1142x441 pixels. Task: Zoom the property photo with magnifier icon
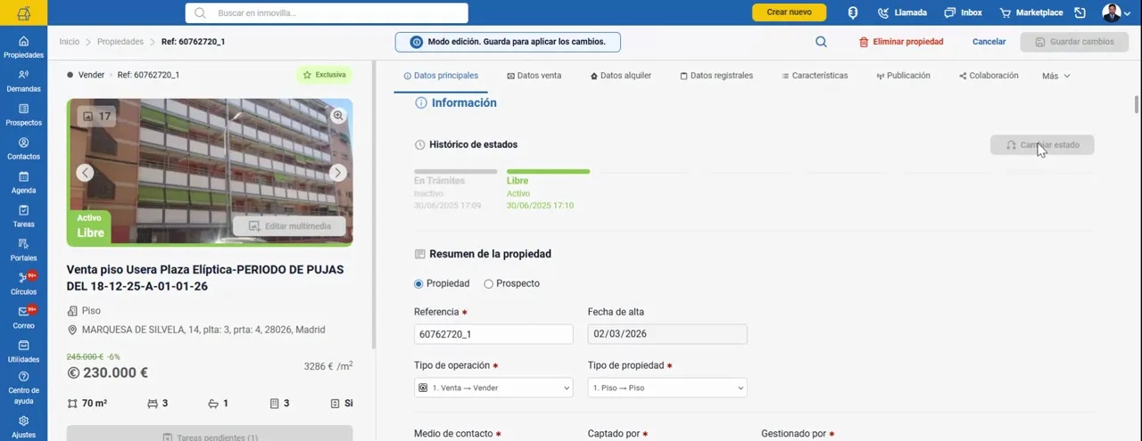[x=338, y=116]
